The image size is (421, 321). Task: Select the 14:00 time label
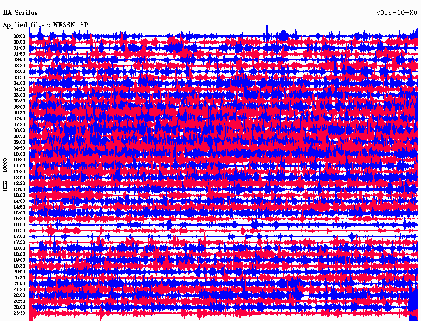[x=19, y=201]
